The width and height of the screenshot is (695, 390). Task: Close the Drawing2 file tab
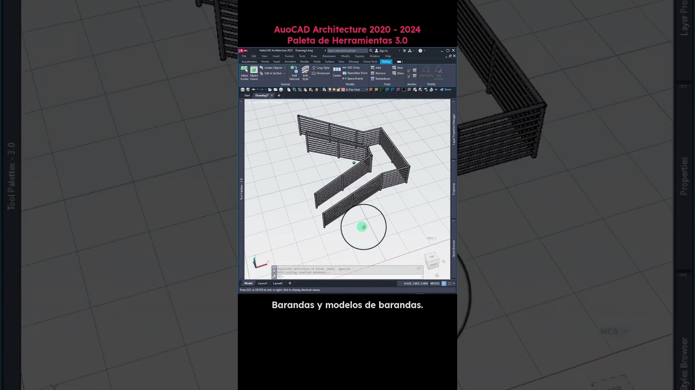[271, 95]
